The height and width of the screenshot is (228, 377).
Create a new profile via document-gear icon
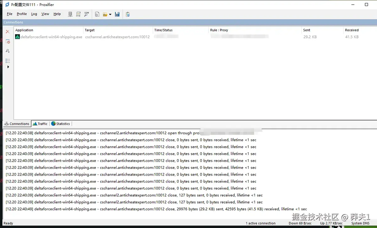(97, 14)
